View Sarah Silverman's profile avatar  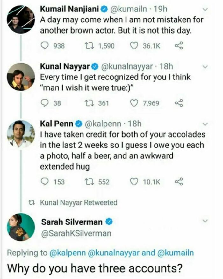[21, 227]
